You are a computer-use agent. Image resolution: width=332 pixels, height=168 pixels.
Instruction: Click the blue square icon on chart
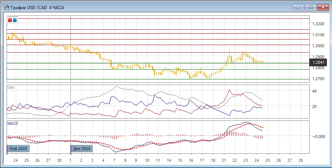tap(15, 20)
